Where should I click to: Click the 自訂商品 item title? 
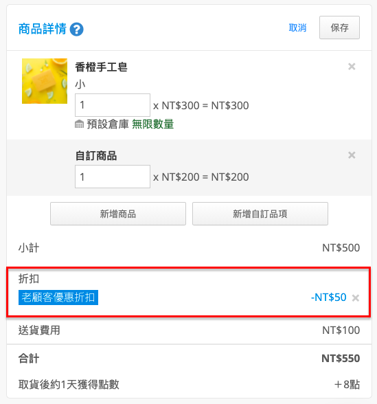click(x=96, y=156)
